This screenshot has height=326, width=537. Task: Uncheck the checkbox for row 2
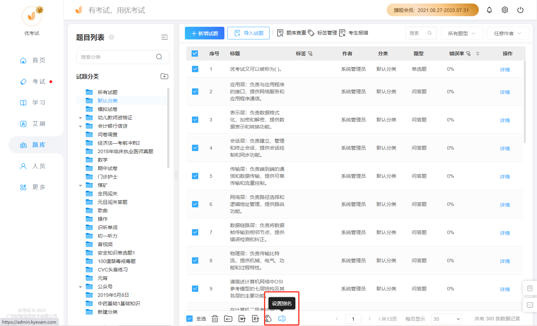coord(195,92)
